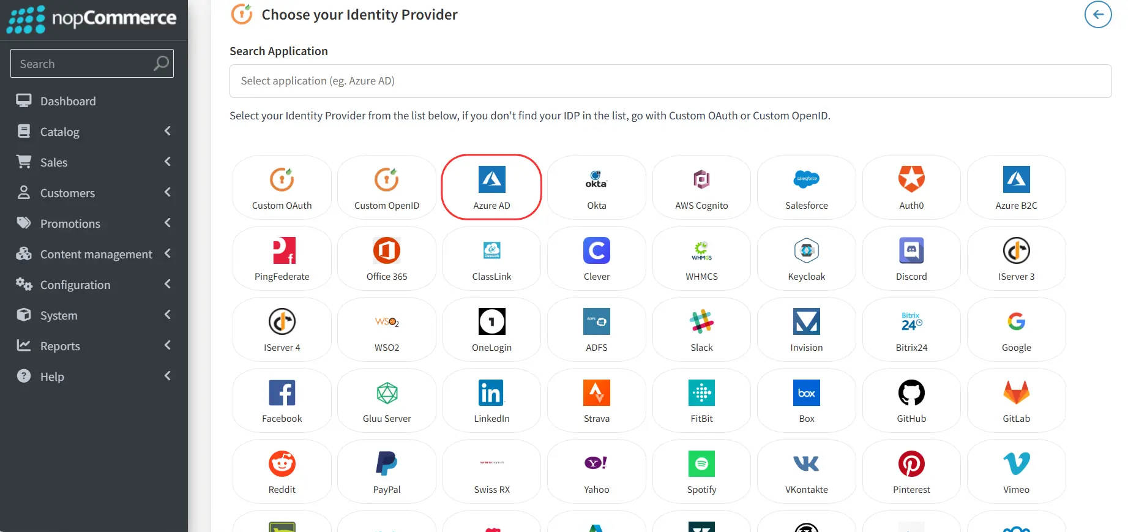
Task: Select the VKontakte provider icon
Action: coord(807,463)
